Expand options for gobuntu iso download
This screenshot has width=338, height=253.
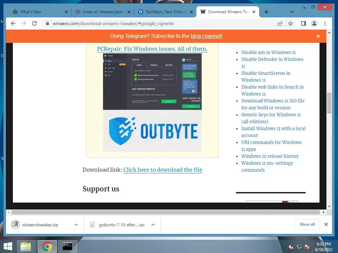tap(153, 225)
